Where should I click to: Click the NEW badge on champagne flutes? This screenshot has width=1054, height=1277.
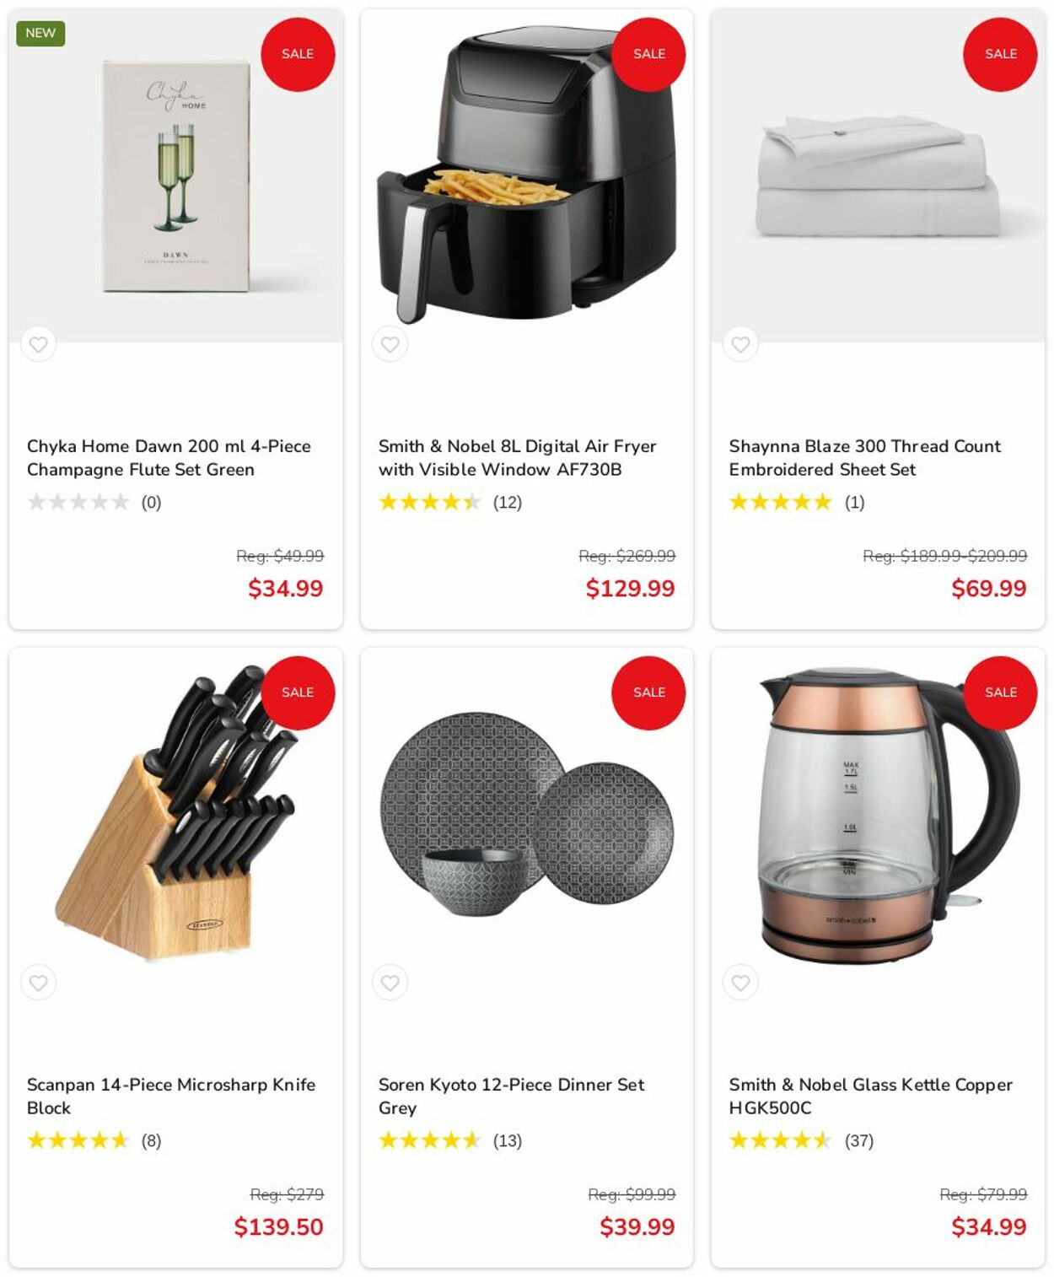click(40, 33)
